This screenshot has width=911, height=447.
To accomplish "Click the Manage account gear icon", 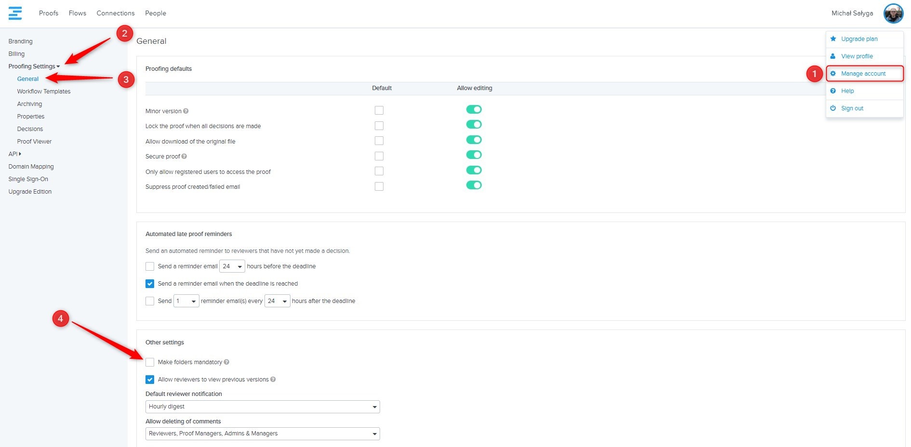I will (x=833, y=74).
